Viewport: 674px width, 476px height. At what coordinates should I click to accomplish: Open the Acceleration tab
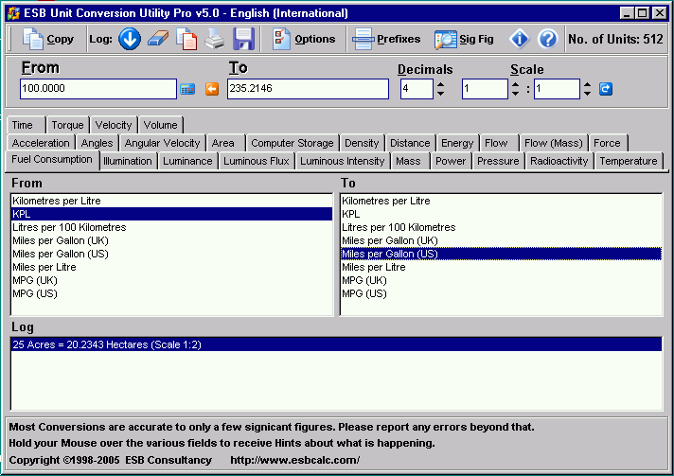[x=41, y=143]
